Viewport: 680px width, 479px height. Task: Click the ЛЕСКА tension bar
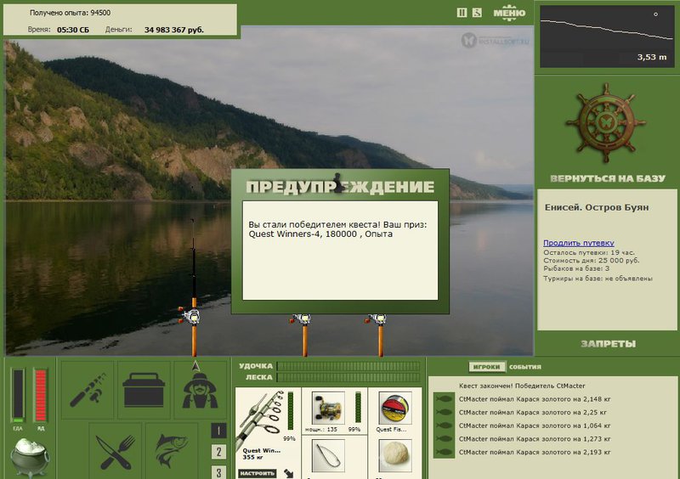pyautogui.click(x=348, y=378)
